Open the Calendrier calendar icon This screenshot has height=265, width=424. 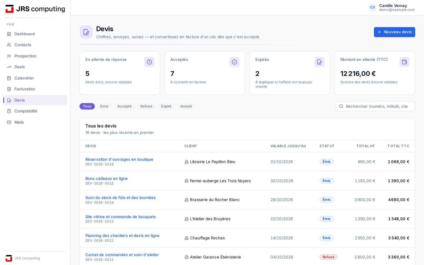(x=9, y=78)
